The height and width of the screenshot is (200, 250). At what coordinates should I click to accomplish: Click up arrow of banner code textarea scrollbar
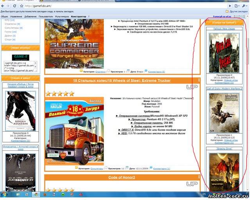[36, 63]
